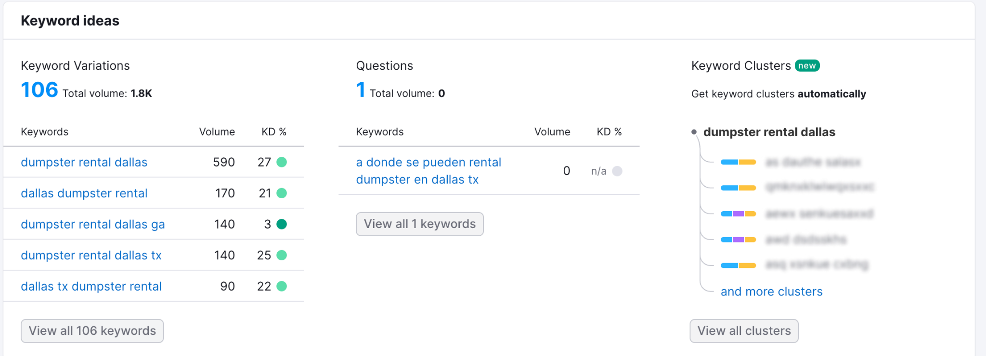The height and width of the screenshot is (356, 986).
Task: Click the 'View all 106 keywords' button
Action: pyautogui.click(x=92, y=331)
